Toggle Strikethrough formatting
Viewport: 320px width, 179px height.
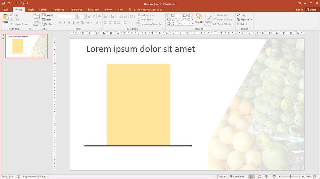[x=78, y=23]
